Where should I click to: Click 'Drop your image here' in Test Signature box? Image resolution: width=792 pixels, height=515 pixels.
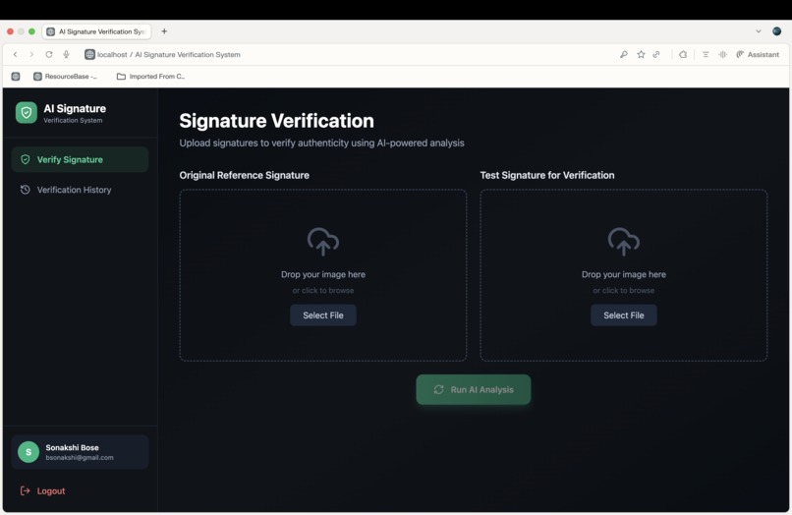click(x=624, y=274)
